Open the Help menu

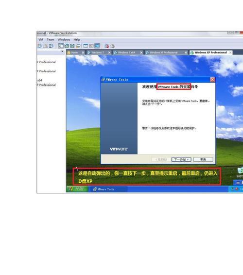[x=77, y=40]
